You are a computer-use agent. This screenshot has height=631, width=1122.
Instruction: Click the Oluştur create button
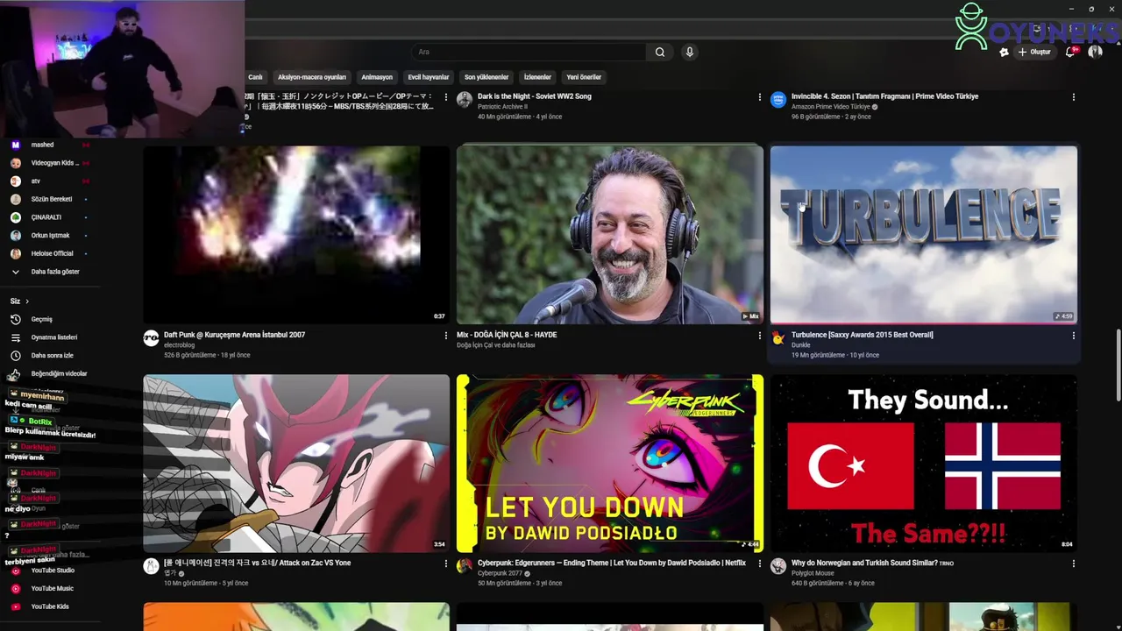click(x=1034, y=52)
